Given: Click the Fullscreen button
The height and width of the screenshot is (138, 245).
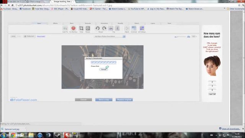Looking at the screenshot, I should pyautogui.click(x=29, y=36).
